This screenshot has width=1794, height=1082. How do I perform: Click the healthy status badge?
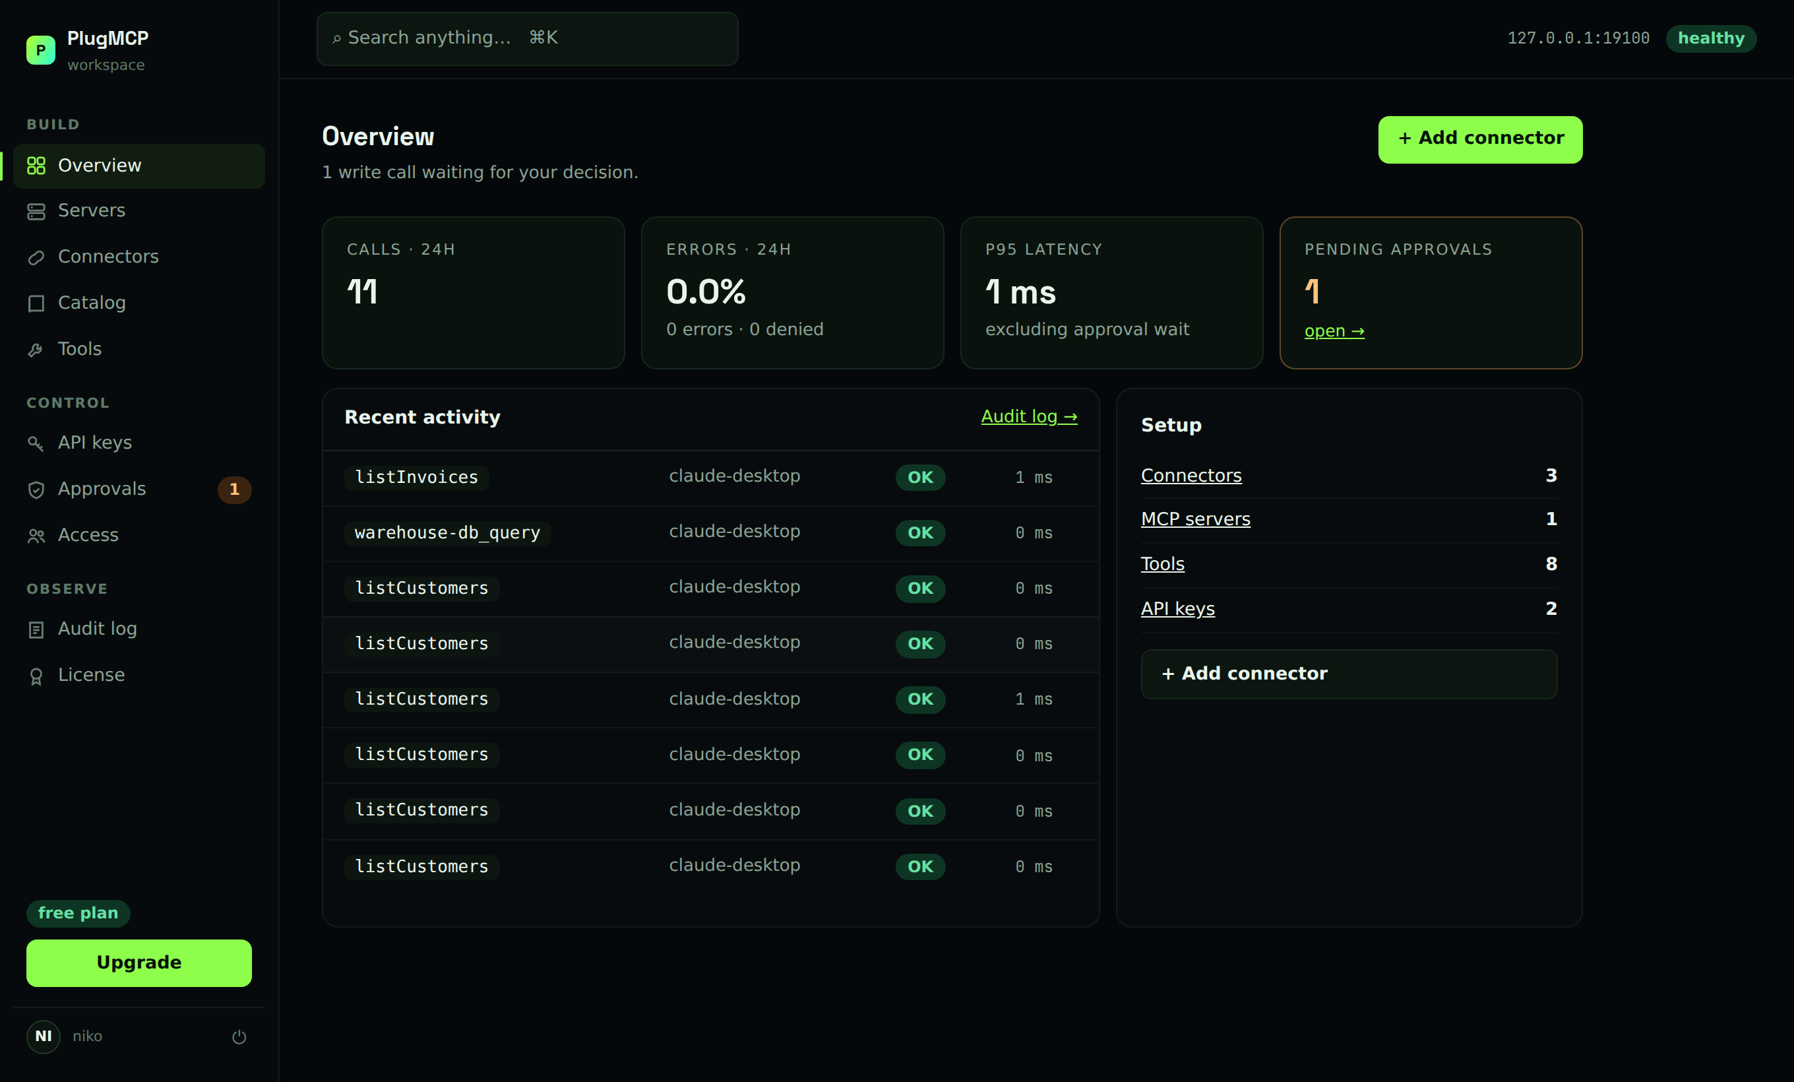click(1711, 38)
